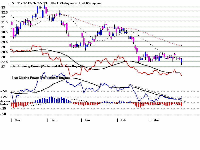Click the Mar month marker

click(156, 120)
